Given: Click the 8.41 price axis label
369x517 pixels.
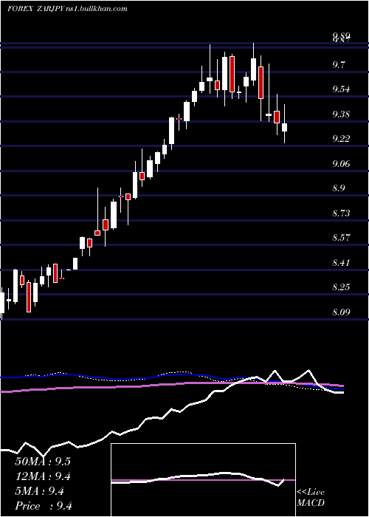Looking at the screenshot, I should click(341, 263).
